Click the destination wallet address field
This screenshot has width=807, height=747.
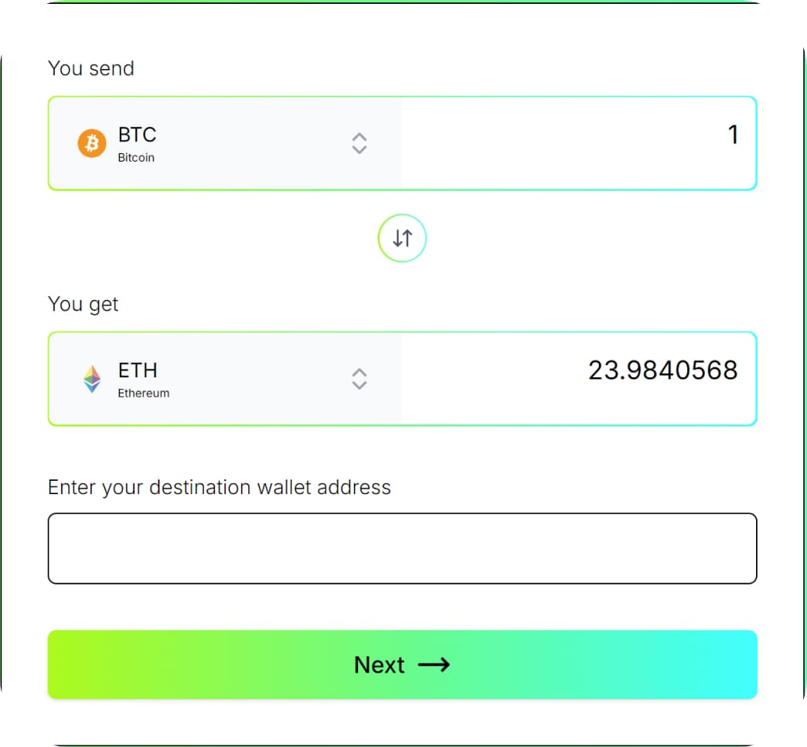coord(402,547)
